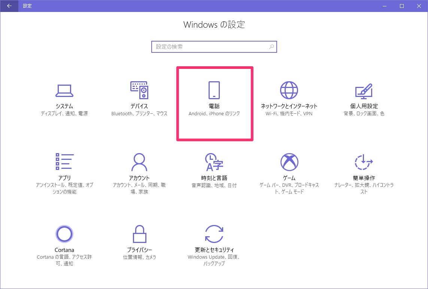Open the システム laptop icon
428x289 pixels.
tap(64, 91)
